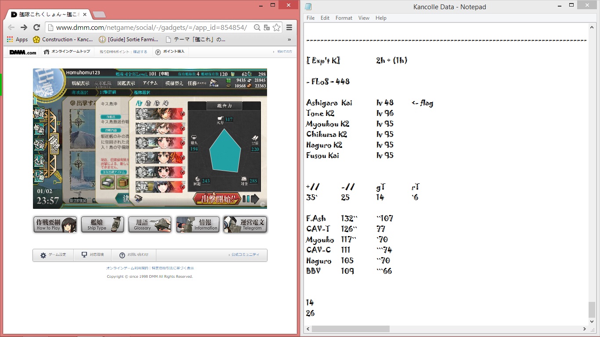
Task: Open the 入渠 (Docking) side icon in game
Action: pyautogui.click(x=39, y=161)
